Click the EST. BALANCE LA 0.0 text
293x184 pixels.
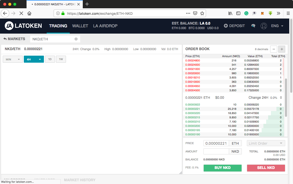click(x=191, y=23)
